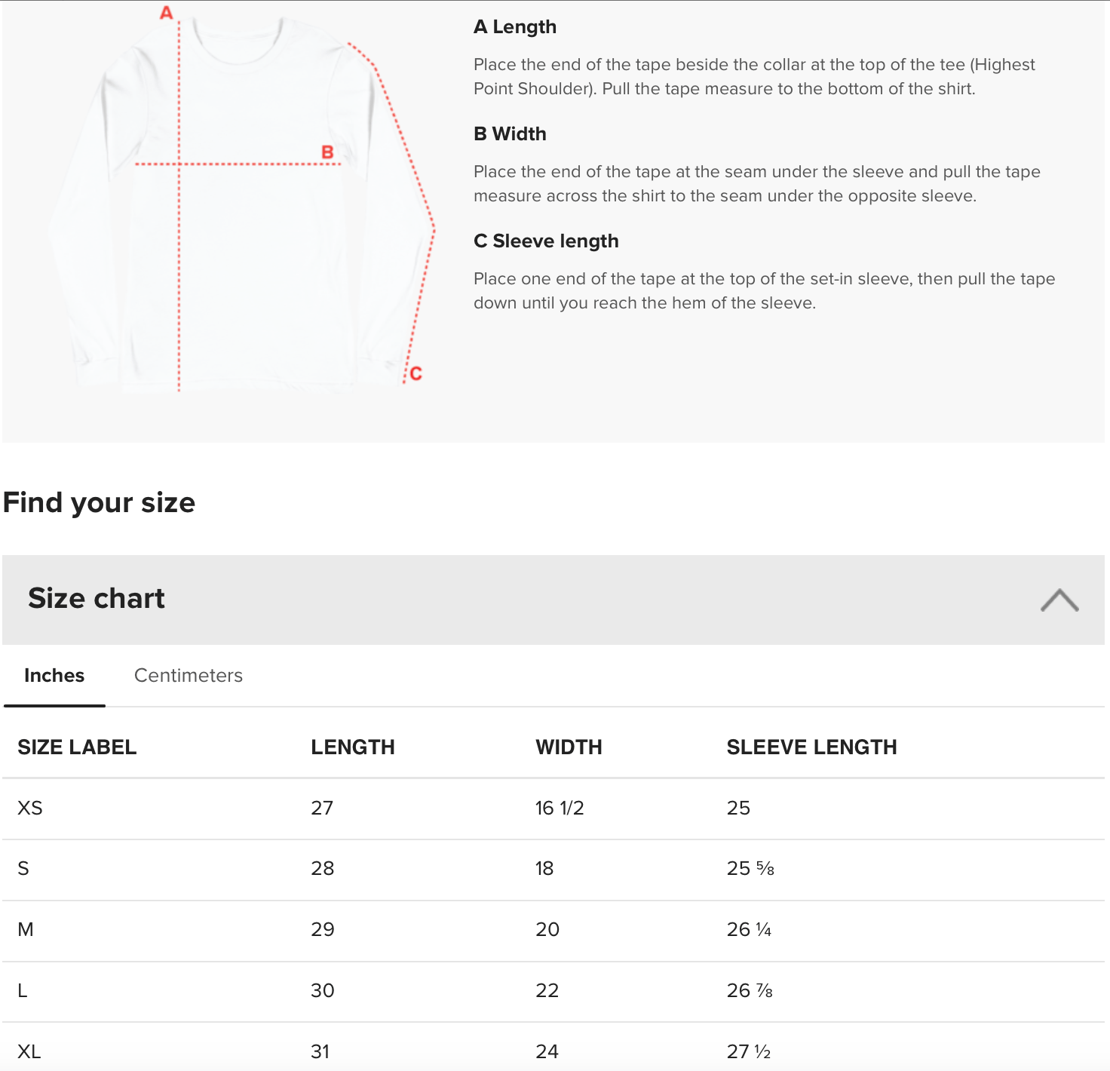This screenshot has height=1071, width=1110.
Task: Click the SLEEVE LENGTH column header
Action: (x=812, y=747)
